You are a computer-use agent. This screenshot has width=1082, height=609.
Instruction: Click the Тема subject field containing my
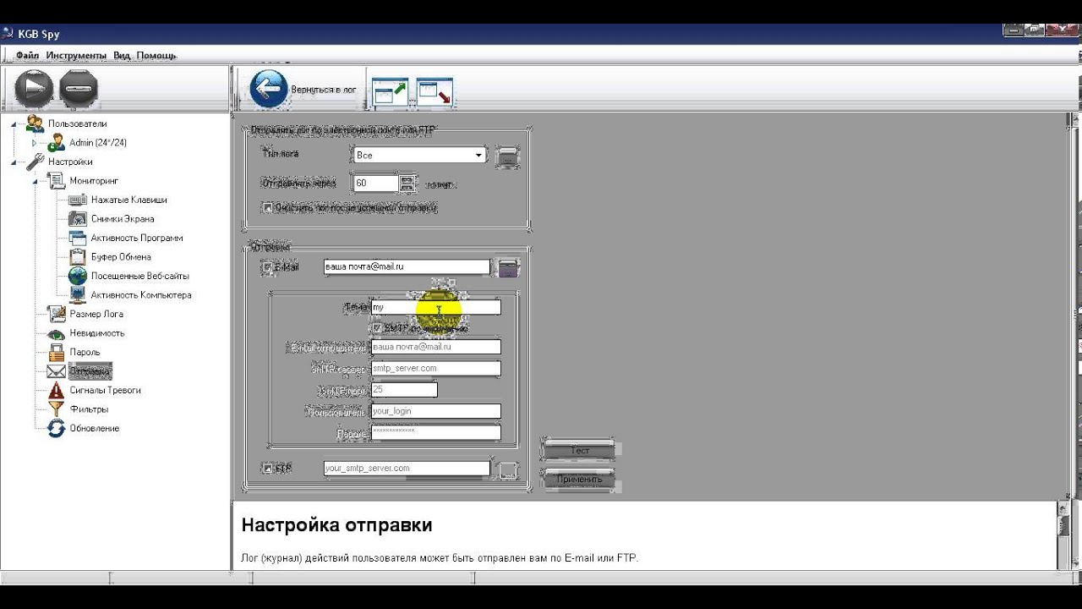(x=436, y=307)
